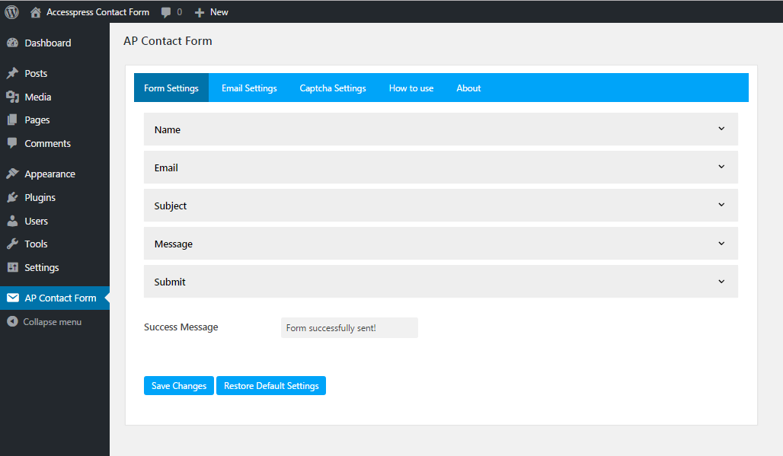Open the comments bubble icon in admin bar

(x=166, y=12)
